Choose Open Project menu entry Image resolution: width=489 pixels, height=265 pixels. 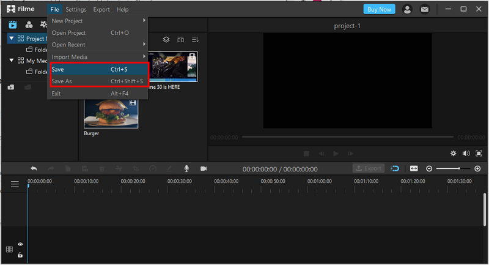(x=98, y=33)
